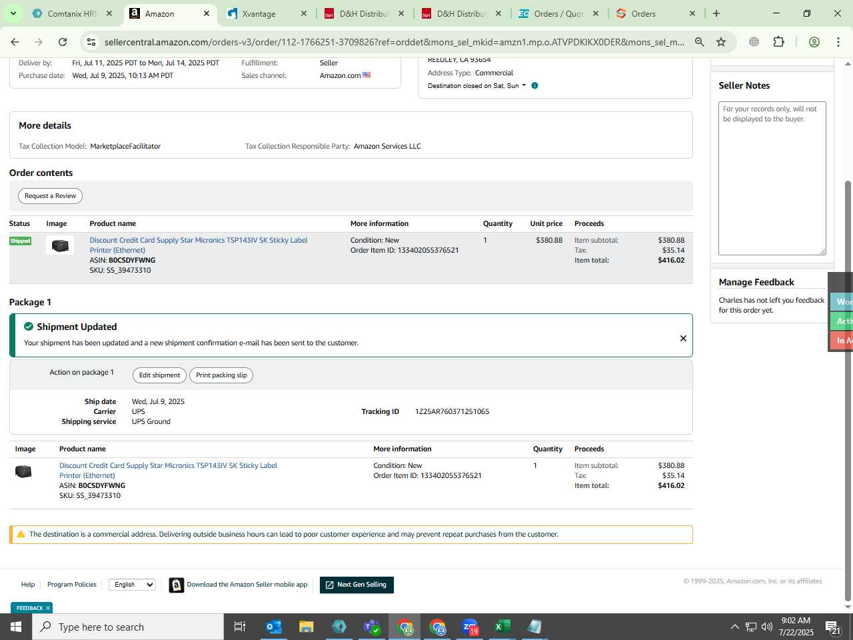The width and height of the screenshot is (853, 640).
Task: Click the Order Item ID 133402055376521 in Order contents
Action: click(x=405, y=250)
